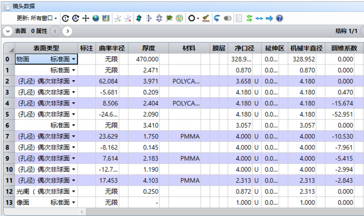Click the add fold mirror icon (green plus)

pos(118,18)
